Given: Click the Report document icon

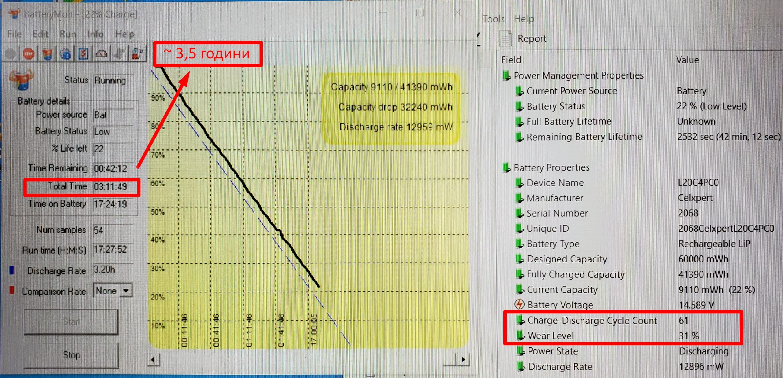Looking at the screenshot, I should point(505,39).
